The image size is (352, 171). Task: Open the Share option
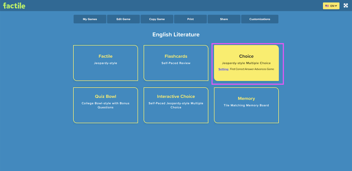[x=224, y=19]
